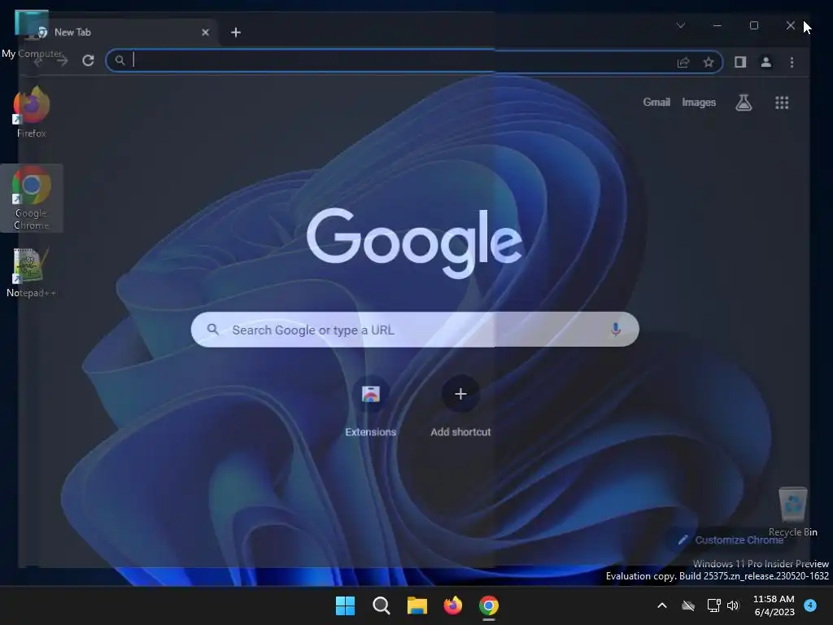Switch to Chrome via taskbar icon
The height and width of the screenshot is (625, 833).
tap(489, 605)
